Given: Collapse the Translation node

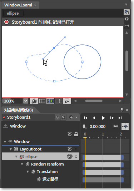Looking at the screenshot, I should (x=28, y=172).
